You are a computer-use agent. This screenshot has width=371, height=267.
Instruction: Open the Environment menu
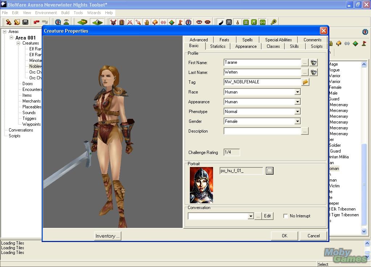[x=46, y=13]
